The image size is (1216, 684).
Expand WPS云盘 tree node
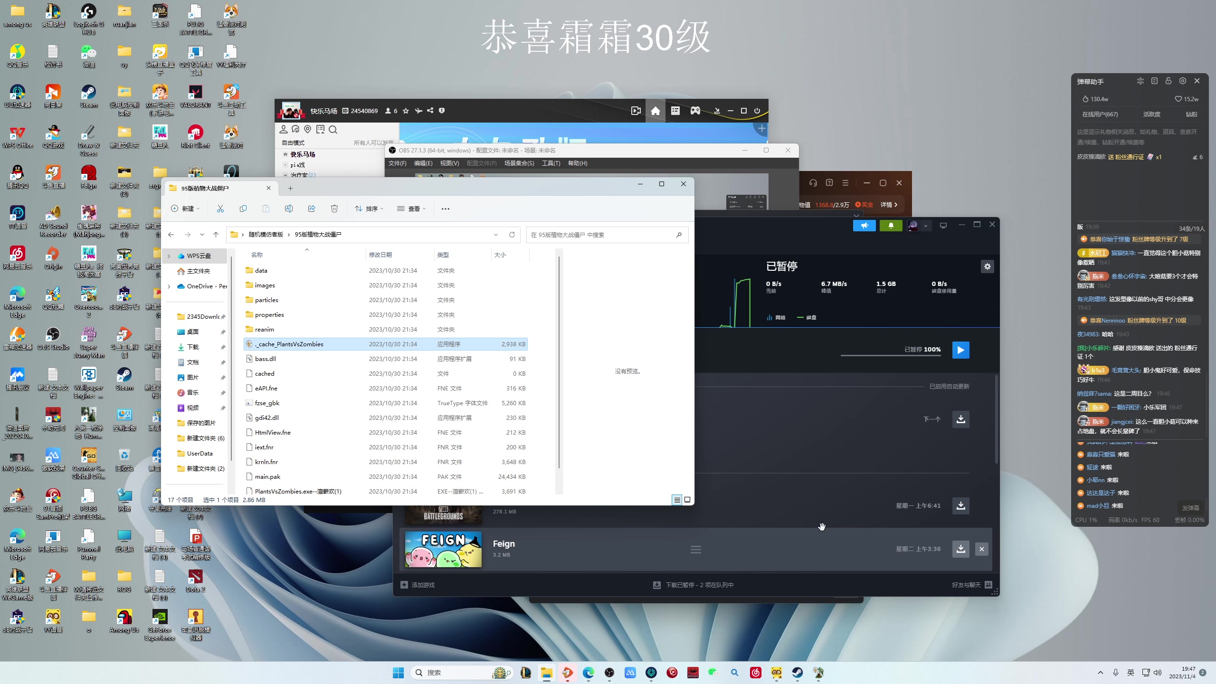coord(169,256)
